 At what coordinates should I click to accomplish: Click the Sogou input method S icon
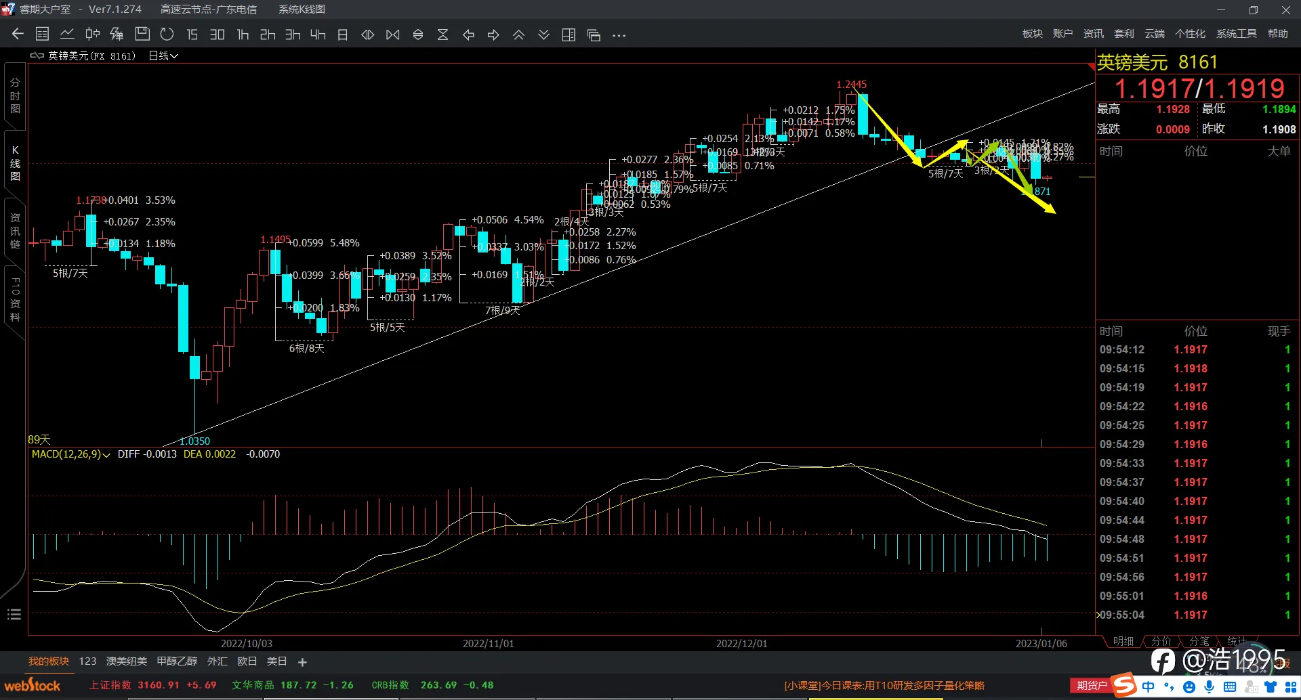1124,685
